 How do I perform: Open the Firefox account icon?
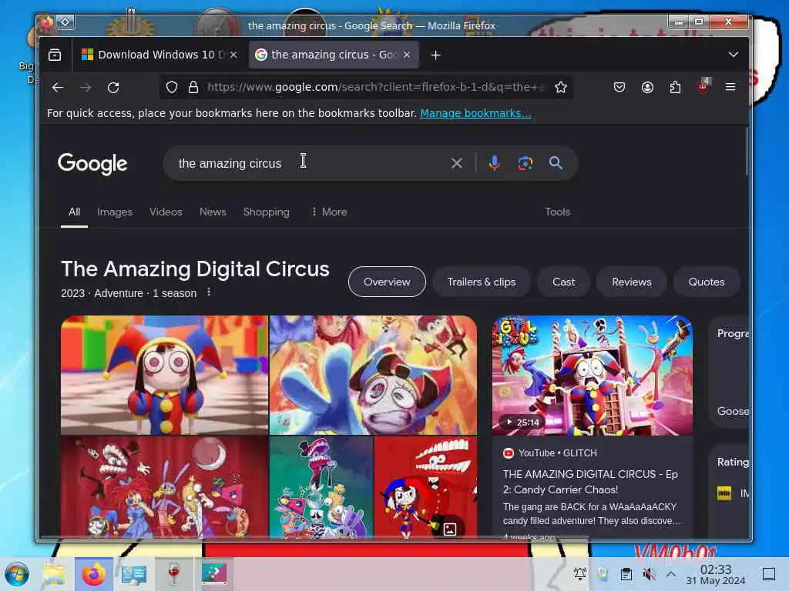click(647, 88)
